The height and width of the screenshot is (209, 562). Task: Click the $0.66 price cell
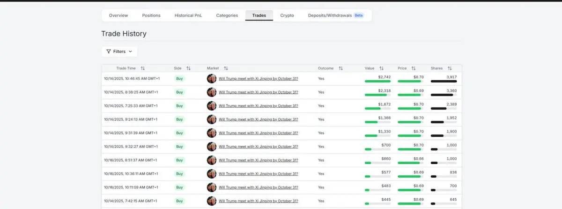point(419,158)
